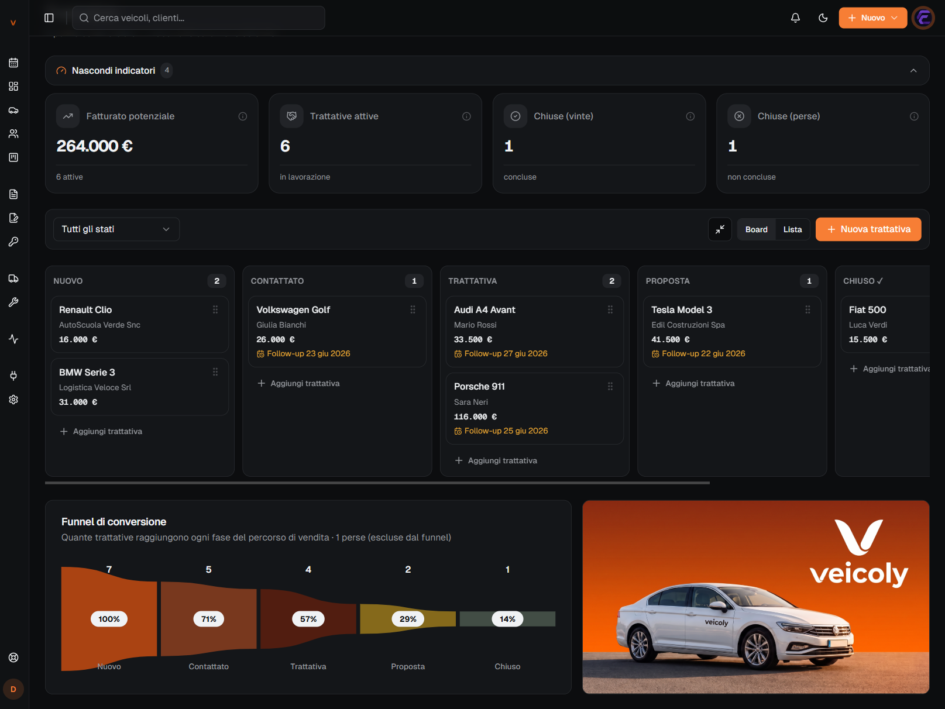Screen dimensions: 945x709
Task: Toggle the sidebar panel icon
Action: click(49, 18)
